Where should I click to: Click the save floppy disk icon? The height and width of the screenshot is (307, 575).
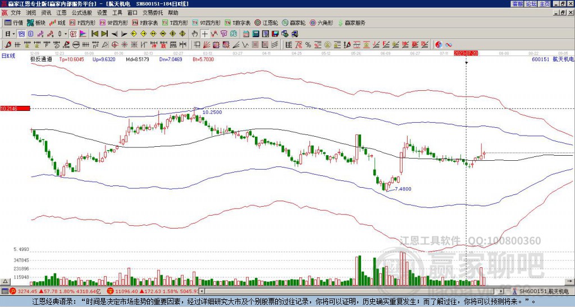(275, 34)
